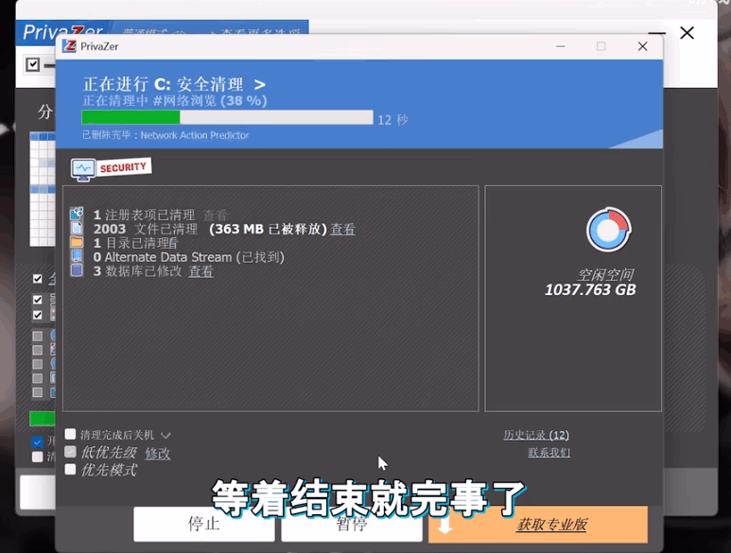Click the database icon beside 3 数据库已修改
The width and height of the screenshot is (731, 553).
coord(77,270)
